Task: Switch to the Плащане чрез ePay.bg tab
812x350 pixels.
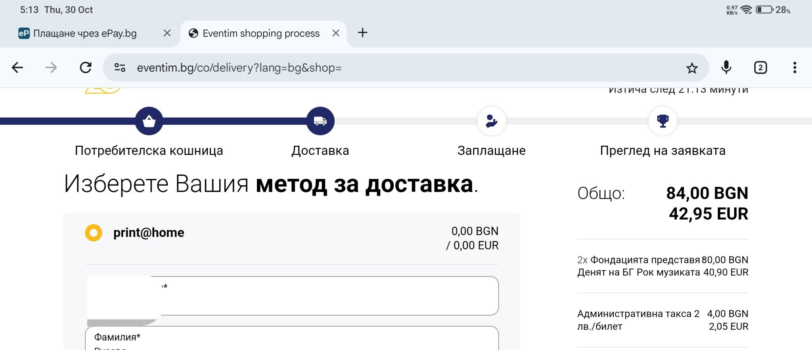Action: pos(85,33)
